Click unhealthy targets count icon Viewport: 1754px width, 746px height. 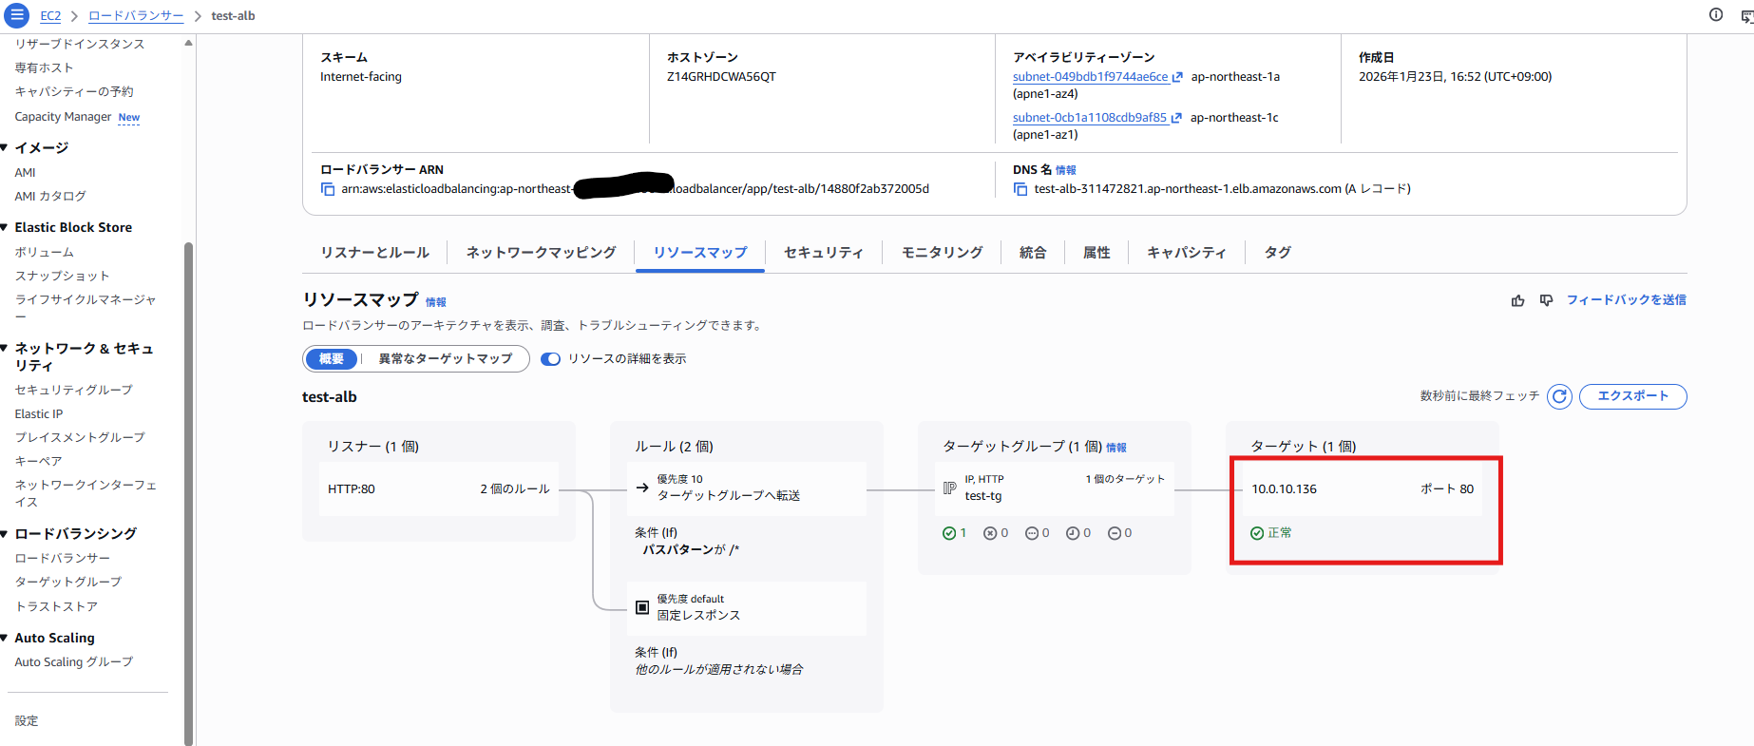(x=990, y=533)
